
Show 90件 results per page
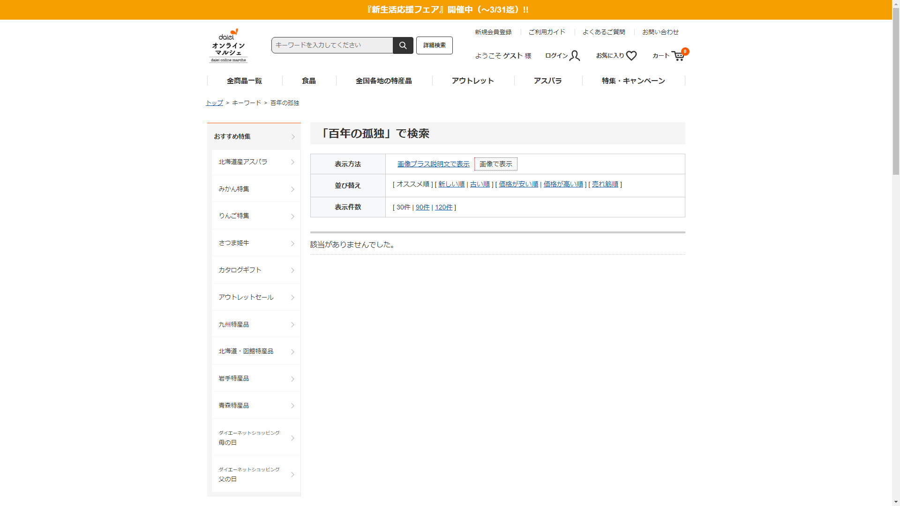pos(422,207)
